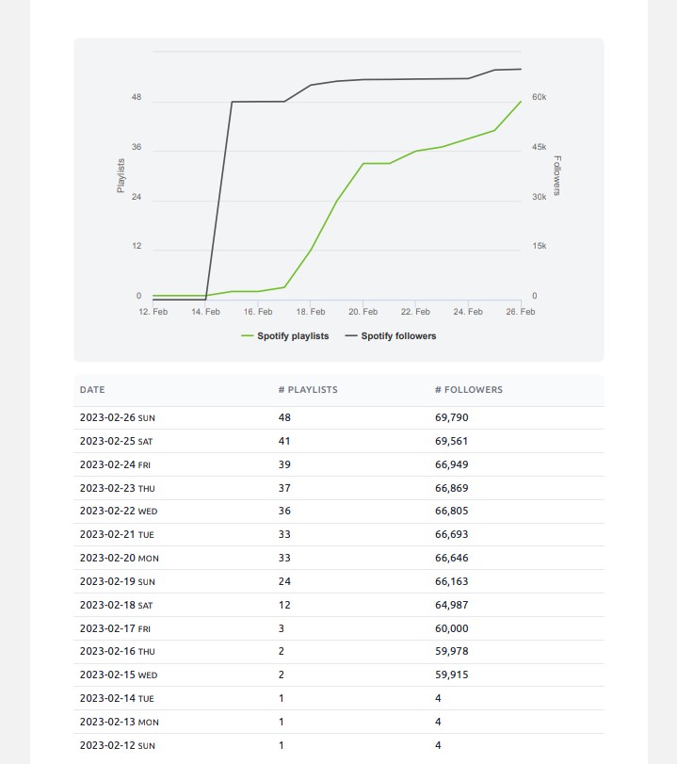Screen dimensions: 677x764
Task: Click the 66,949 followers value
Action: pos(452,464)
